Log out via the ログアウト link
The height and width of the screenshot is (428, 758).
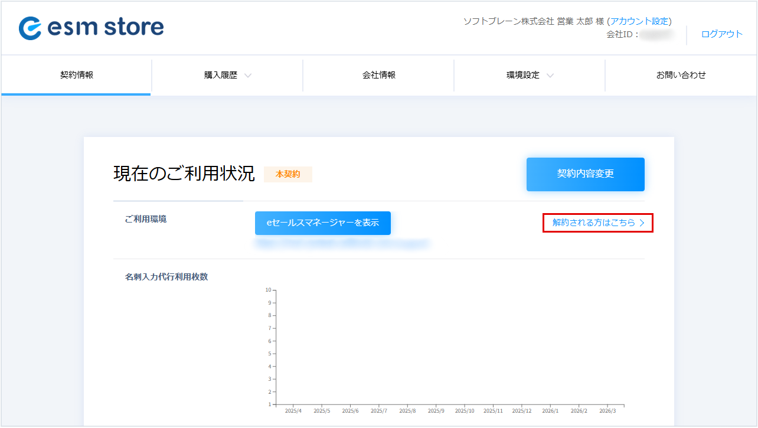(x=721, y=34)
